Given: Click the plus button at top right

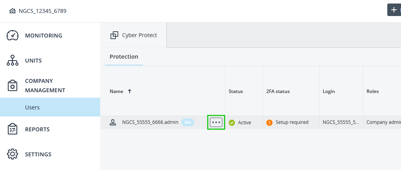Looking at the screenshot, I should click(394, 10).
